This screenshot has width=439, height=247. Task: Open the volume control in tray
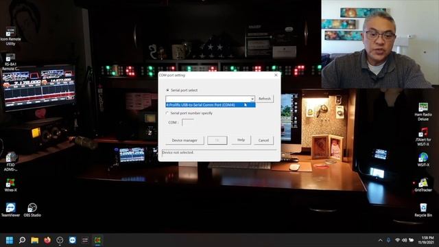404,240
